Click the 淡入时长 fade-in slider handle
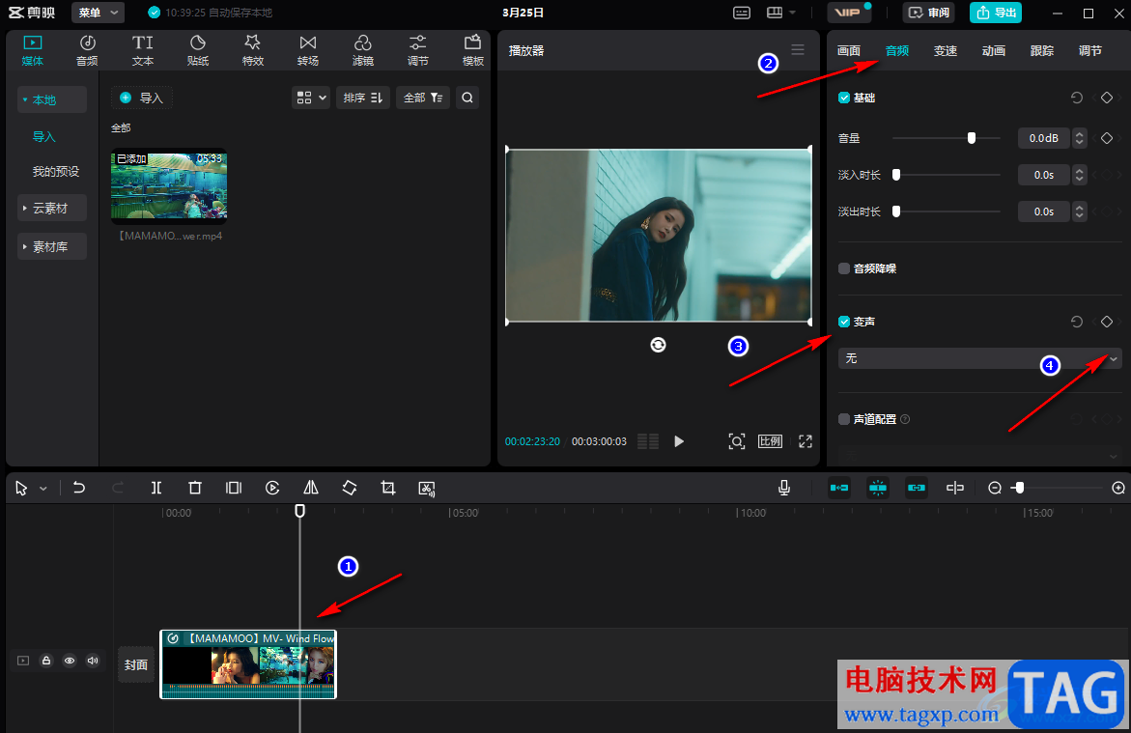Screen dimensions: 1131x733 pyautogui.click(x=896, y=175)
